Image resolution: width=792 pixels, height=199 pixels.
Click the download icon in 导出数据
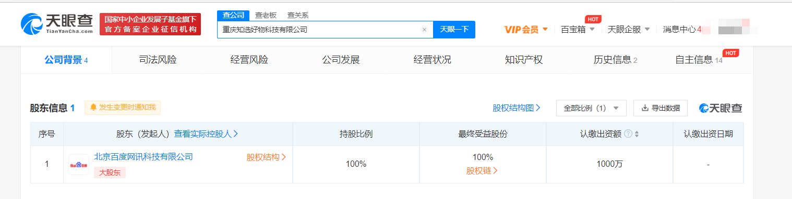tap(645, 108)
